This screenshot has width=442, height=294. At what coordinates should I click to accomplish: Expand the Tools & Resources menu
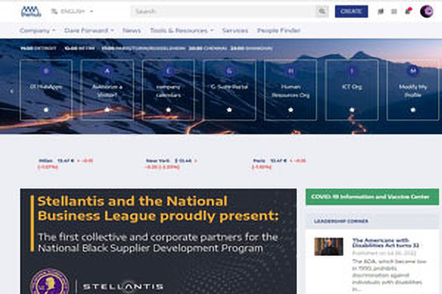(181, 30)
